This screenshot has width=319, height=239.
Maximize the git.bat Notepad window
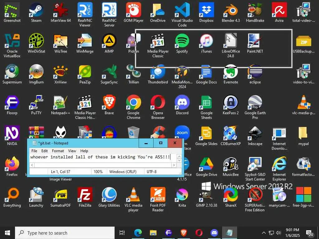point(160,143)
